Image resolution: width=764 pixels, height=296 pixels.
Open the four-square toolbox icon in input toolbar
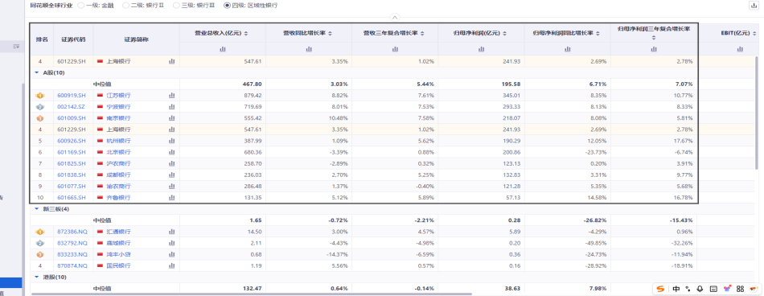(740, 289)
